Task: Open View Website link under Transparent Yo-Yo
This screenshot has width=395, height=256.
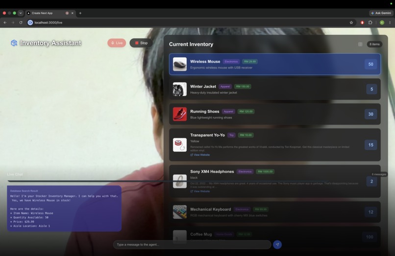Action: 200,155
